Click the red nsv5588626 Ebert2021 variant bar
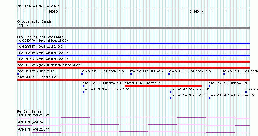Screen dimensions: 258x136 (x=163, y=86)
